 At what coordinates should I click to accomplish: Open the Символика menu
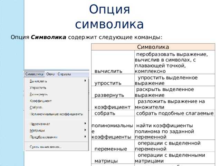[x=34, y=74]
